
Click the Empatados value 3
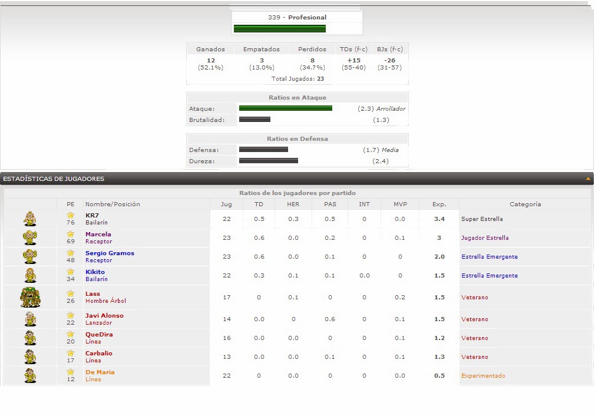(262, 60)
